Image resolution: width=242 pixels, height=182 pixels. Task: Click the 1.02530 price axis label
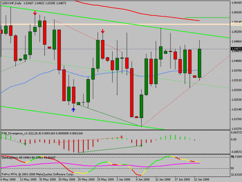pyautogui.click(x=236, y=100)
